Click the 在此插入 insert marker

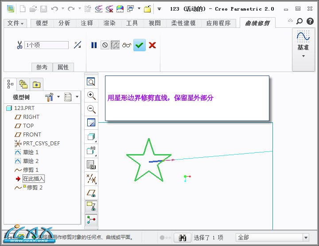[34, 179]
